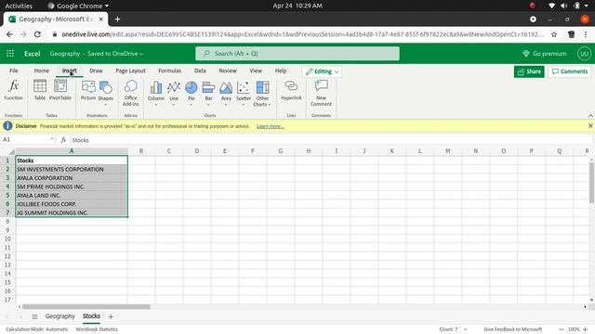Switch to the Draw tab

click(x=96, y=71)
